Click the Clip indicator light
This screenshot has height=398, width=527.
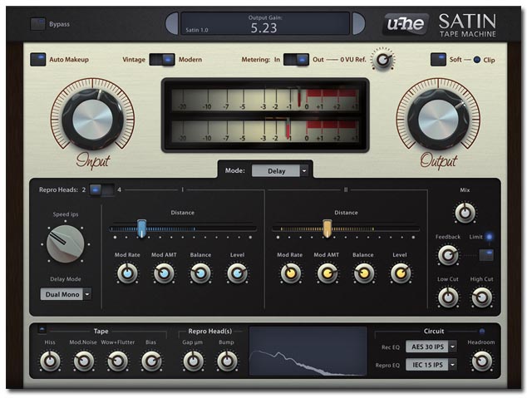tap(476, 60)
